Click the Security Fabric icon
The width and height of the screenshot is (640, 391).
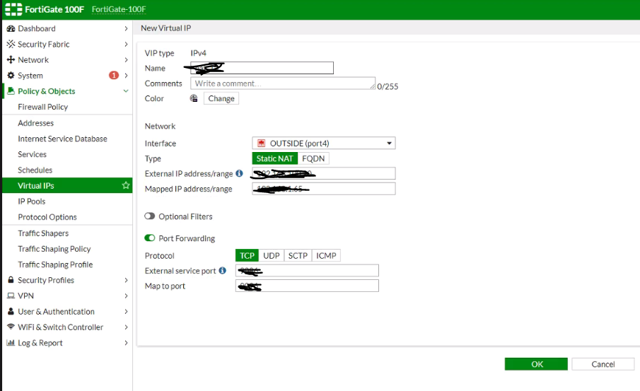click(11, 44)
